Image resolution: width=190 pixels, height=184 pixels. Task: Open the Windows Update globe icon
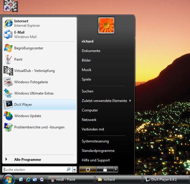point(8,116)
